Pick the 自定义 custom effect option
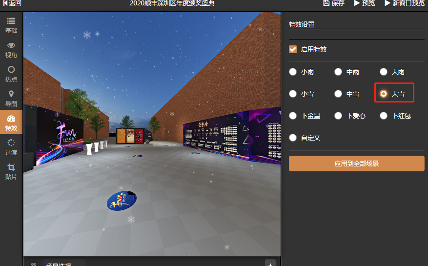The width and height of the screenshot is (428, 266). pyautogui.click(x=293, y=138)
